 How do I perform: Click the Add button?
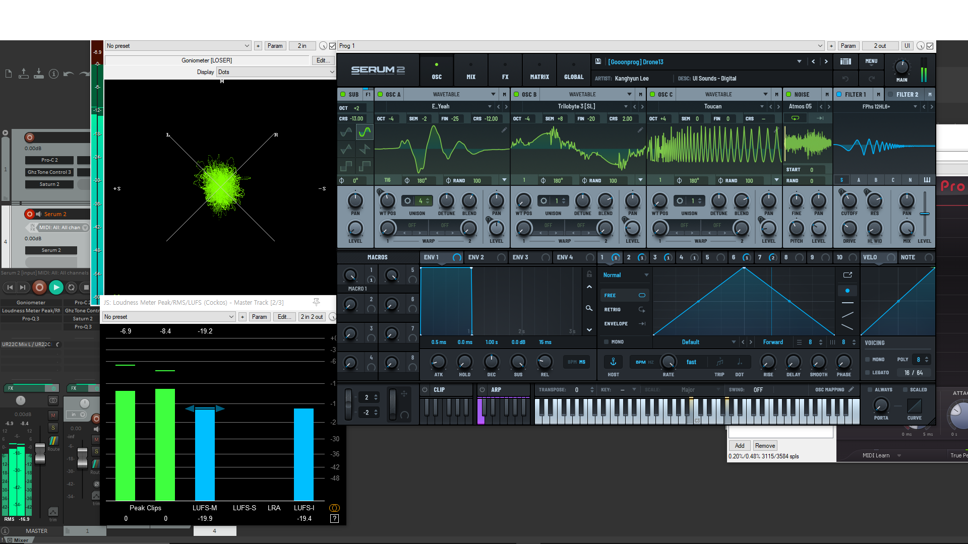click(740, 446)
